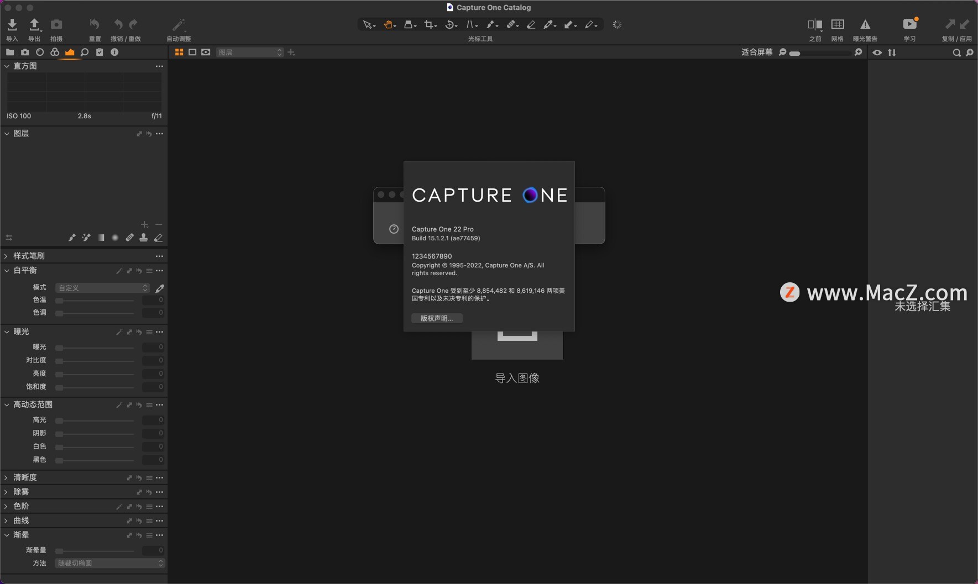Switch to multi-view grid viewer mode
This screenshot has height=584, width=978.
coord(179,52)
